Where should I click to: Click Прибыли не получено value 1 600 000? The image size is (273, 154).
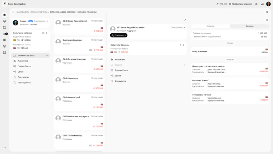pyautogui.click(x=263, y=33)
